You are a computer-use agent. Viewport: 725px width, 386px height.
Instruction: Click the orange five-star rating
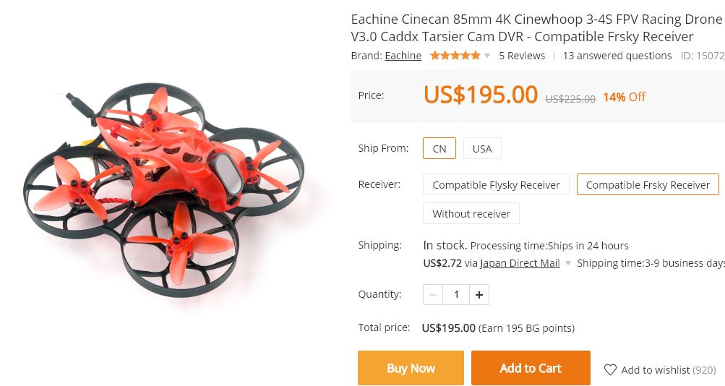click(455, 56)
